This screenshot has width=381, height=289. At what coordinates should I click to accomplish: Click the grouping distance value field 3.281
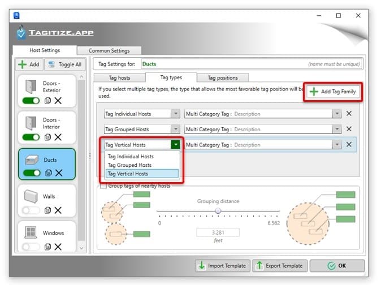[218, 232]
